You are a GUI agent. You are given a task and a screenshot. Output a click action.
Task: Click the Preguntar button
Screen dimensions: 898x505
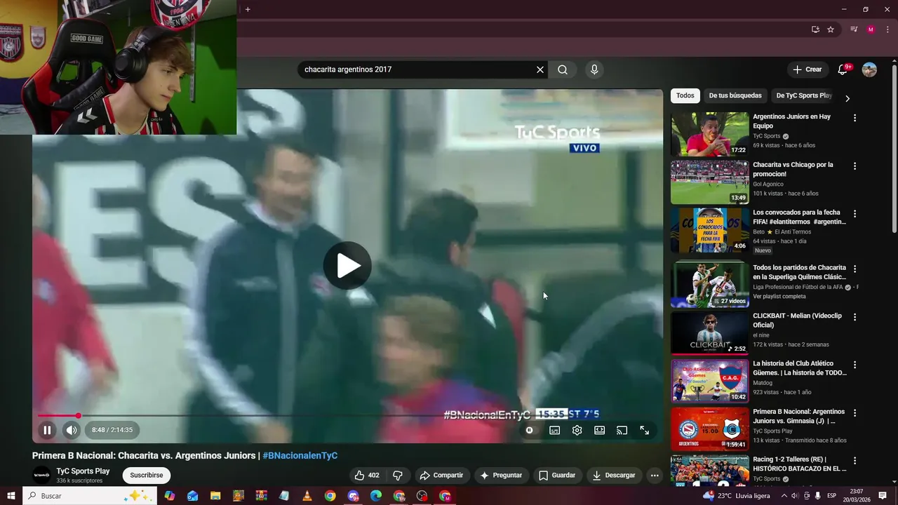(x=501, y=475)
